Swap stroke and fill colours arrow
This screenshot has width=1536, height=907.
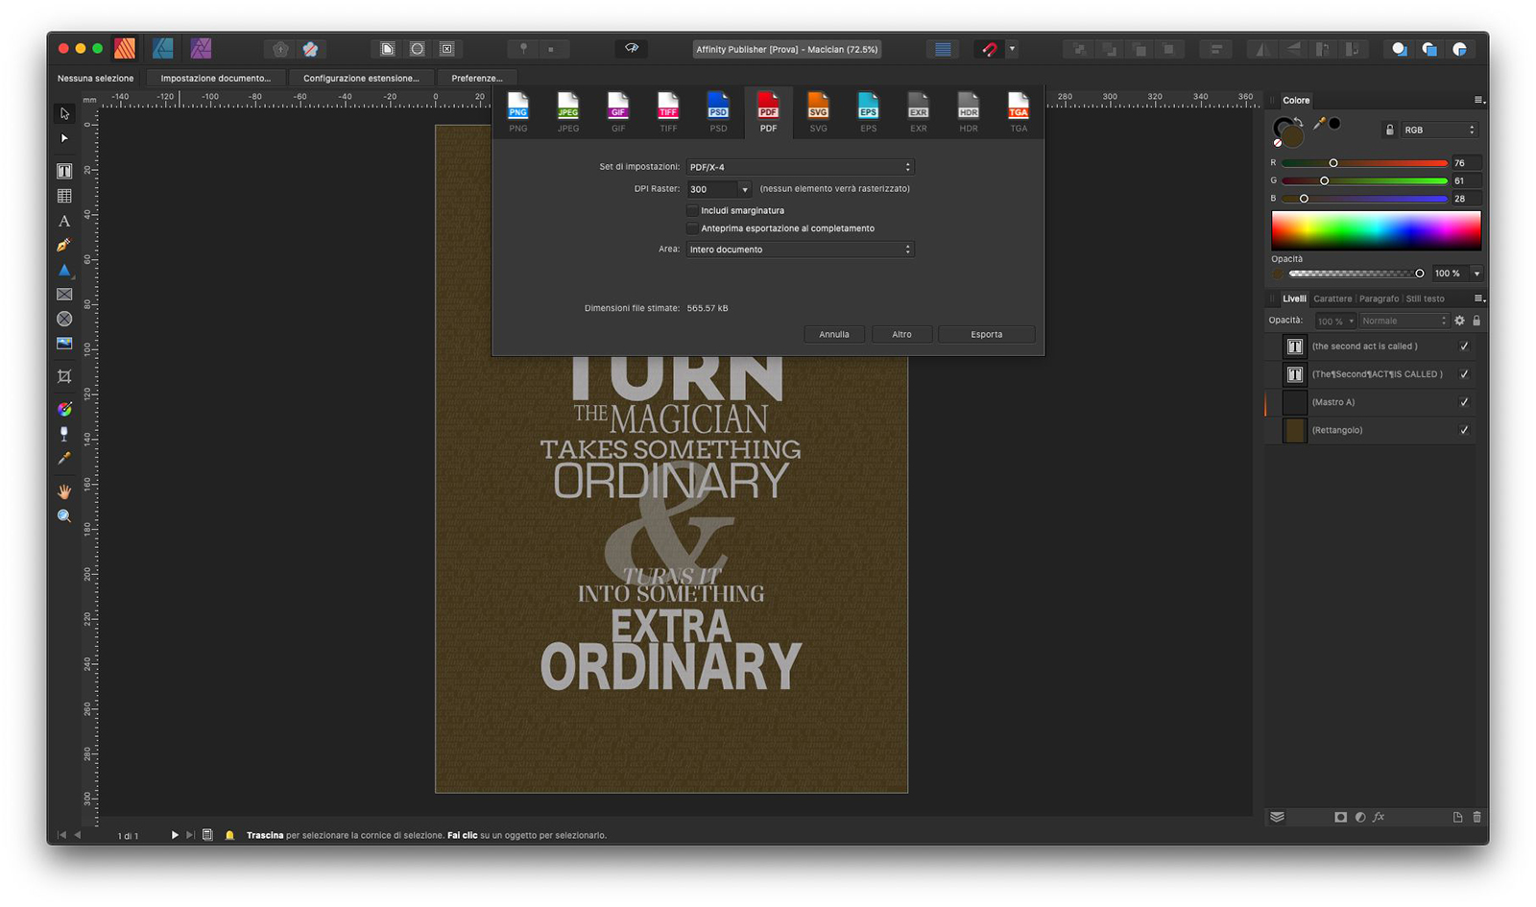point(1297,121)
